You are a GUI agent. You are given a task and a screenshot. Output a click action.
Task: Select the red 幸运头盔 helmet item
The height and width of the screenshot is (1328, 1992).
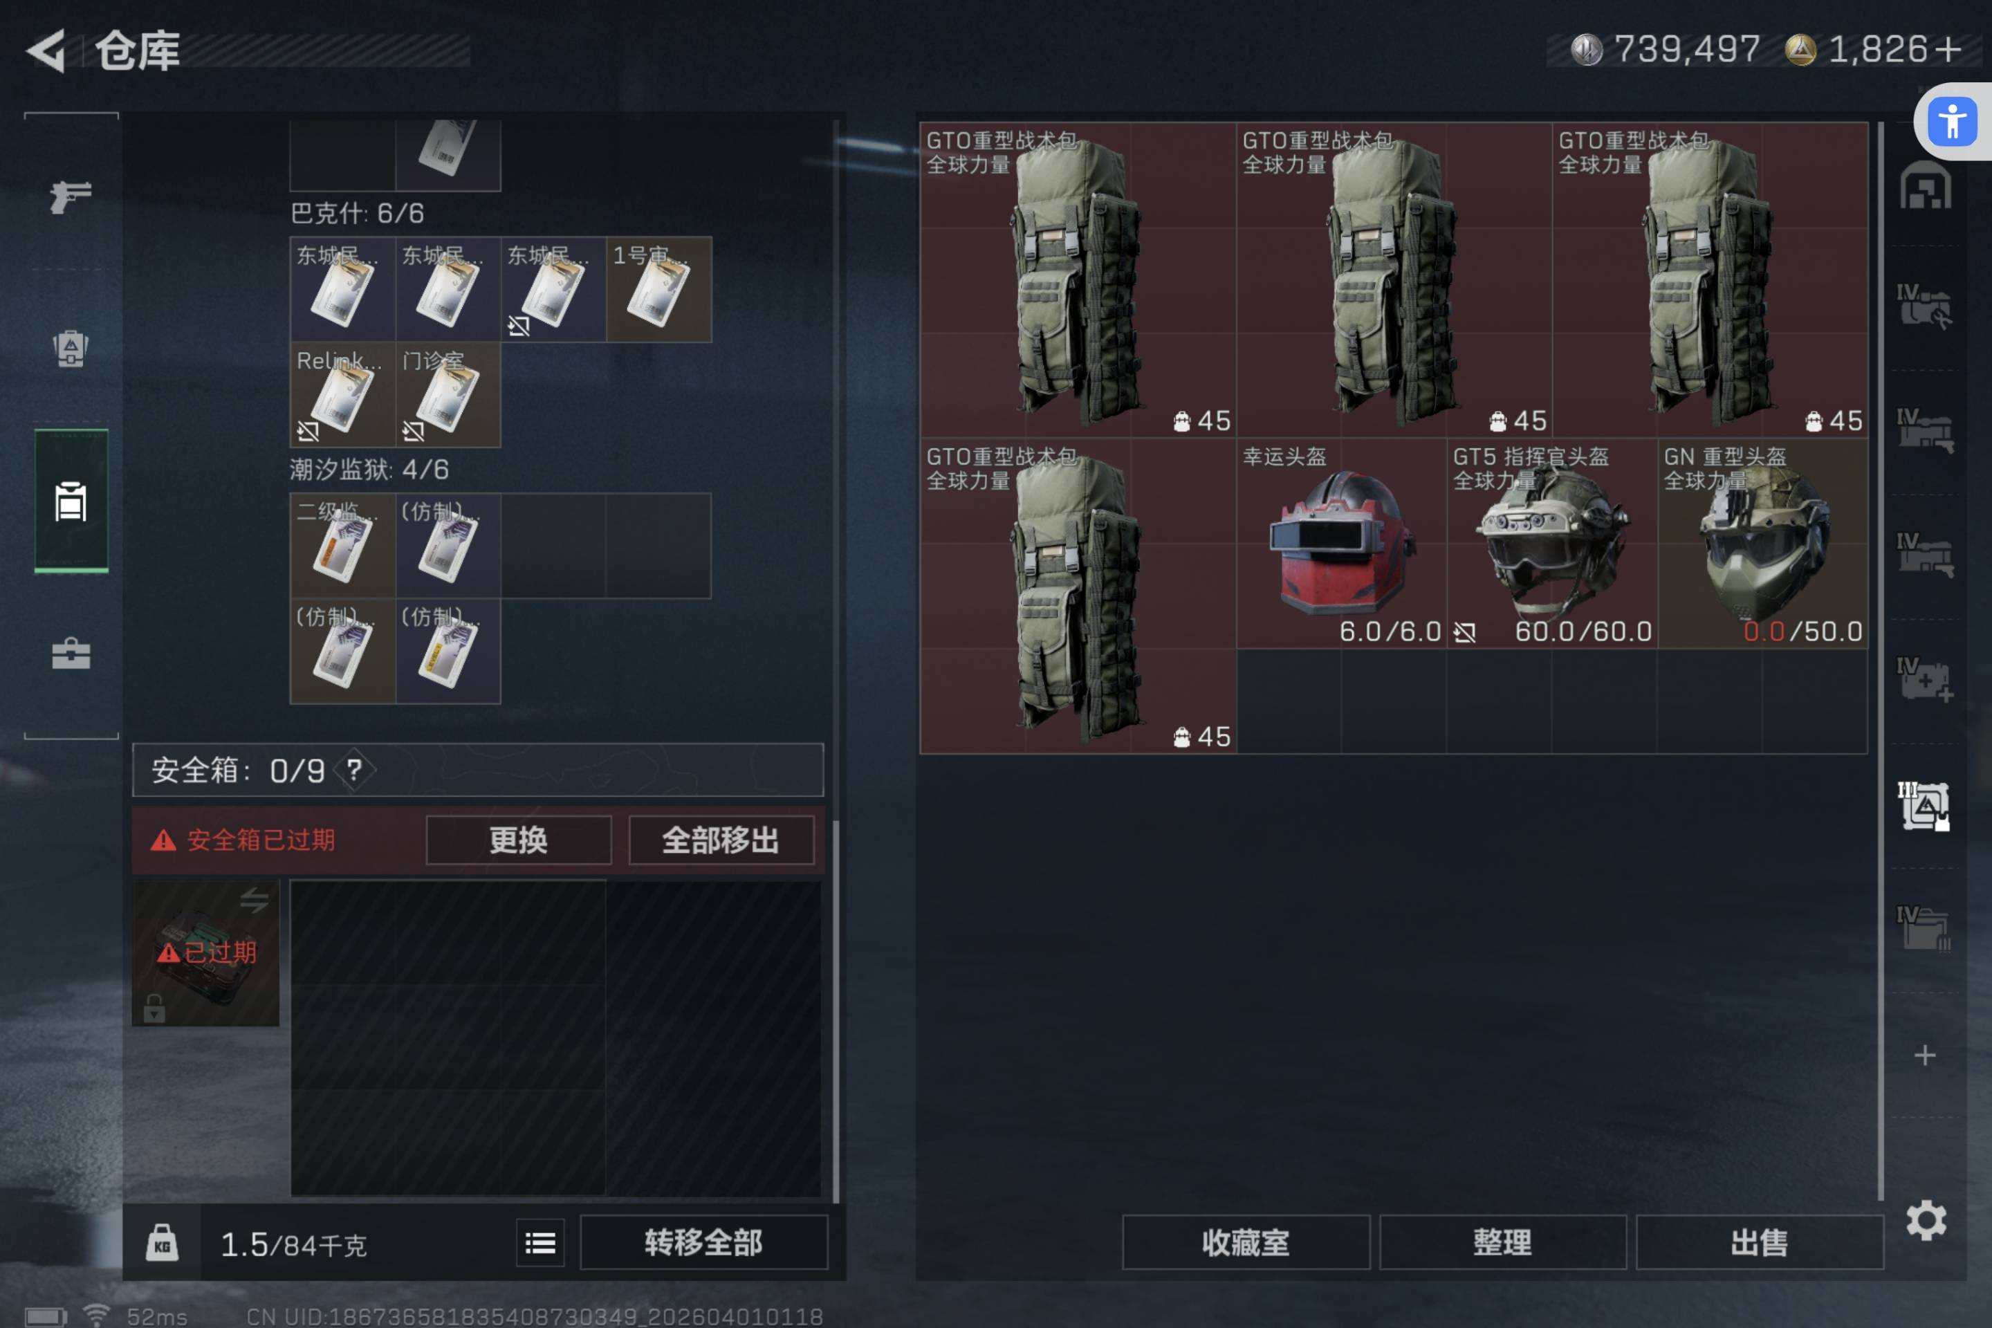1342,544
